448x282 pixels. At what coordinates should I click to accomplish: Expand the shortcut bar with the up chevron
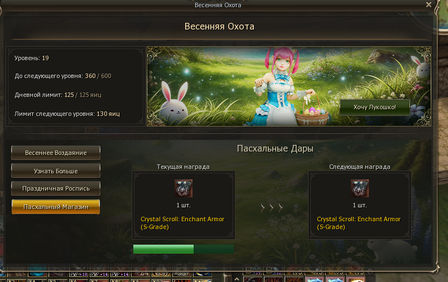point(237,279)
